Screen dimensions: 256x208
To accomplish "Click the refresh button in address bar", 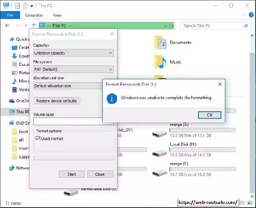I will 173,26.
